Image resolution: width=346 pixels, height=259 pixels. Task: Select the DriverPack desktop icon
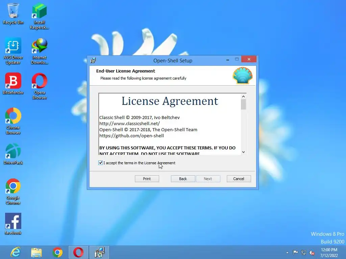click(13, 154)
